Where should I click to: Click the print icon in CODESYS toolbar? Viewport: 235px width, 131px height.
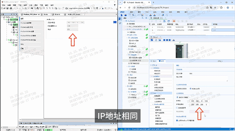pyautogui.click(x=11, y=8)
